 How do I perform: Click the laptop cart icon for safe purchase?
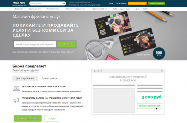(x=16, y=89)
